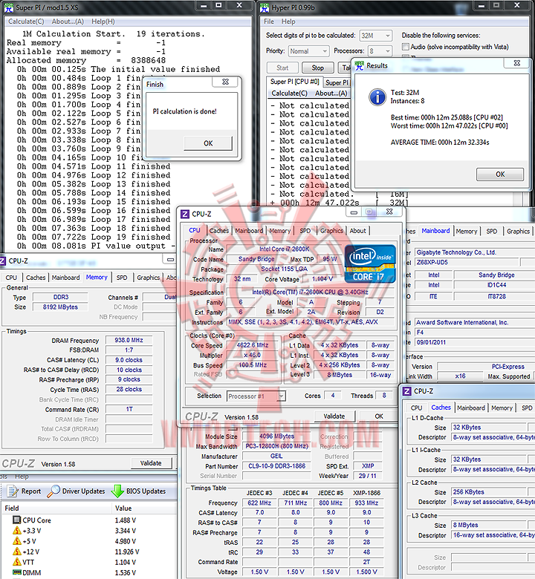Click the Core Speed 4622.6 MHz field

(x=253, y=345)
